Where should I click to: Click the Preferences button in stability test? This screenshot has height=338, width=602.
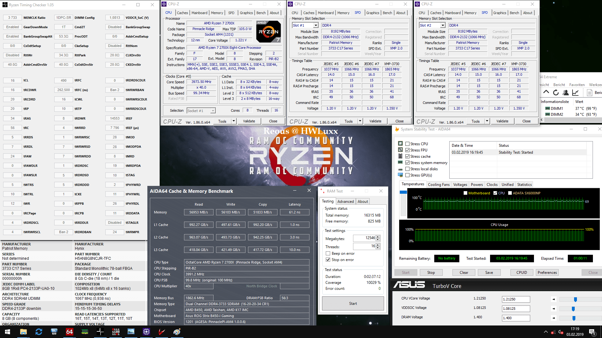tap(547, 273)
